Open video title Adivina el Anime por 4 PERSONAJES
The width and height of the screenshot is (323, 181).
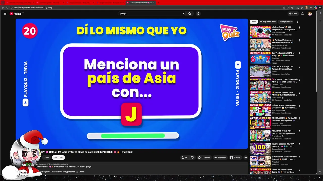click(x=283, y=41)
